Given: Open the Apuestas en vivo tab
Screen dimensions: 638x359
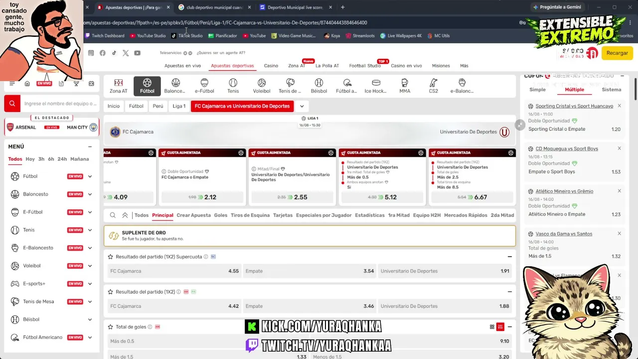Looking at the screenshot, I should (x=182, y=66).
